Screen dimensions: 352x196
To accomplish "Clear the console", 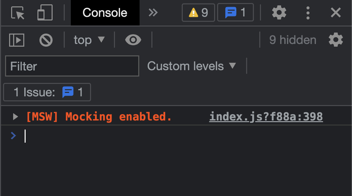I will (x=46, y=40).
